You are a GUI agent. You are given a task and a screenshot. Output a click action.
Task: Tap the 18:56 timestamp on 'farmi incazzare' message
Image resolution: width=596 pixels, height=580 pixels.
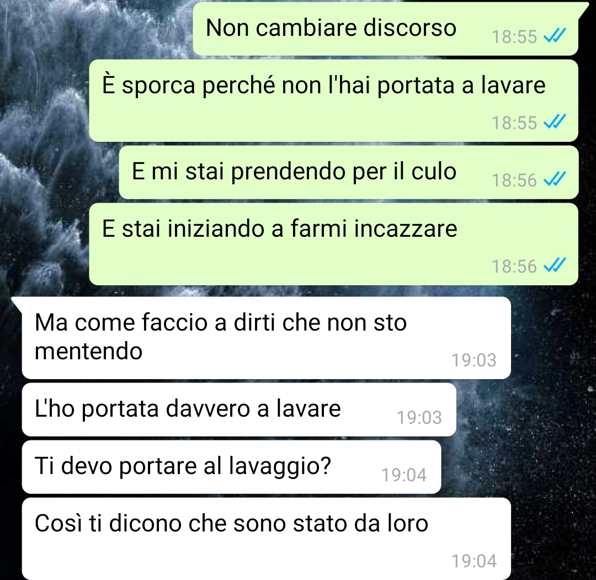click(514, 266)
